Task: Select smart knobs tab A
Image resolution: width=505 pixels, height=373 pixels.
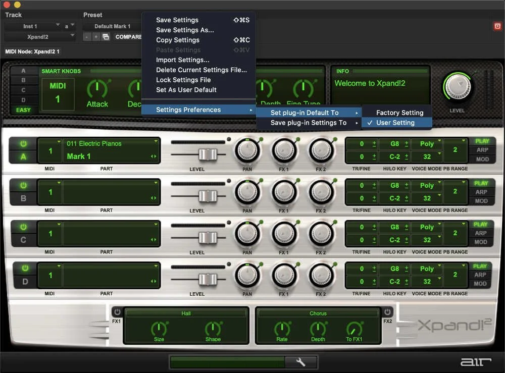Action: pyautogui.click(x=23, y=71)
